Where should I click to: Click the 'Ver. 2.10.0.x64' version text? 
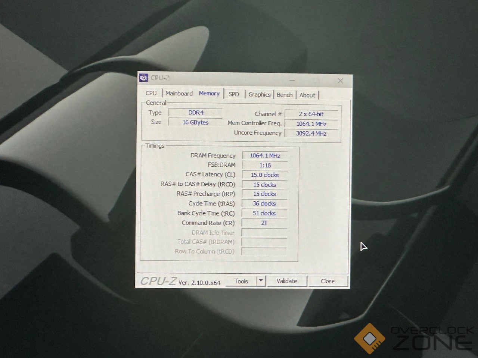tap(199, 283)
